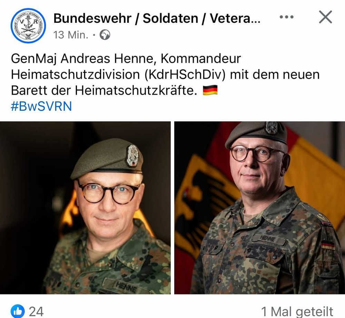Show the 24 reactions count
Image resolution: width=345 pixels, height=318 pixels.
[x=36, y=311]
